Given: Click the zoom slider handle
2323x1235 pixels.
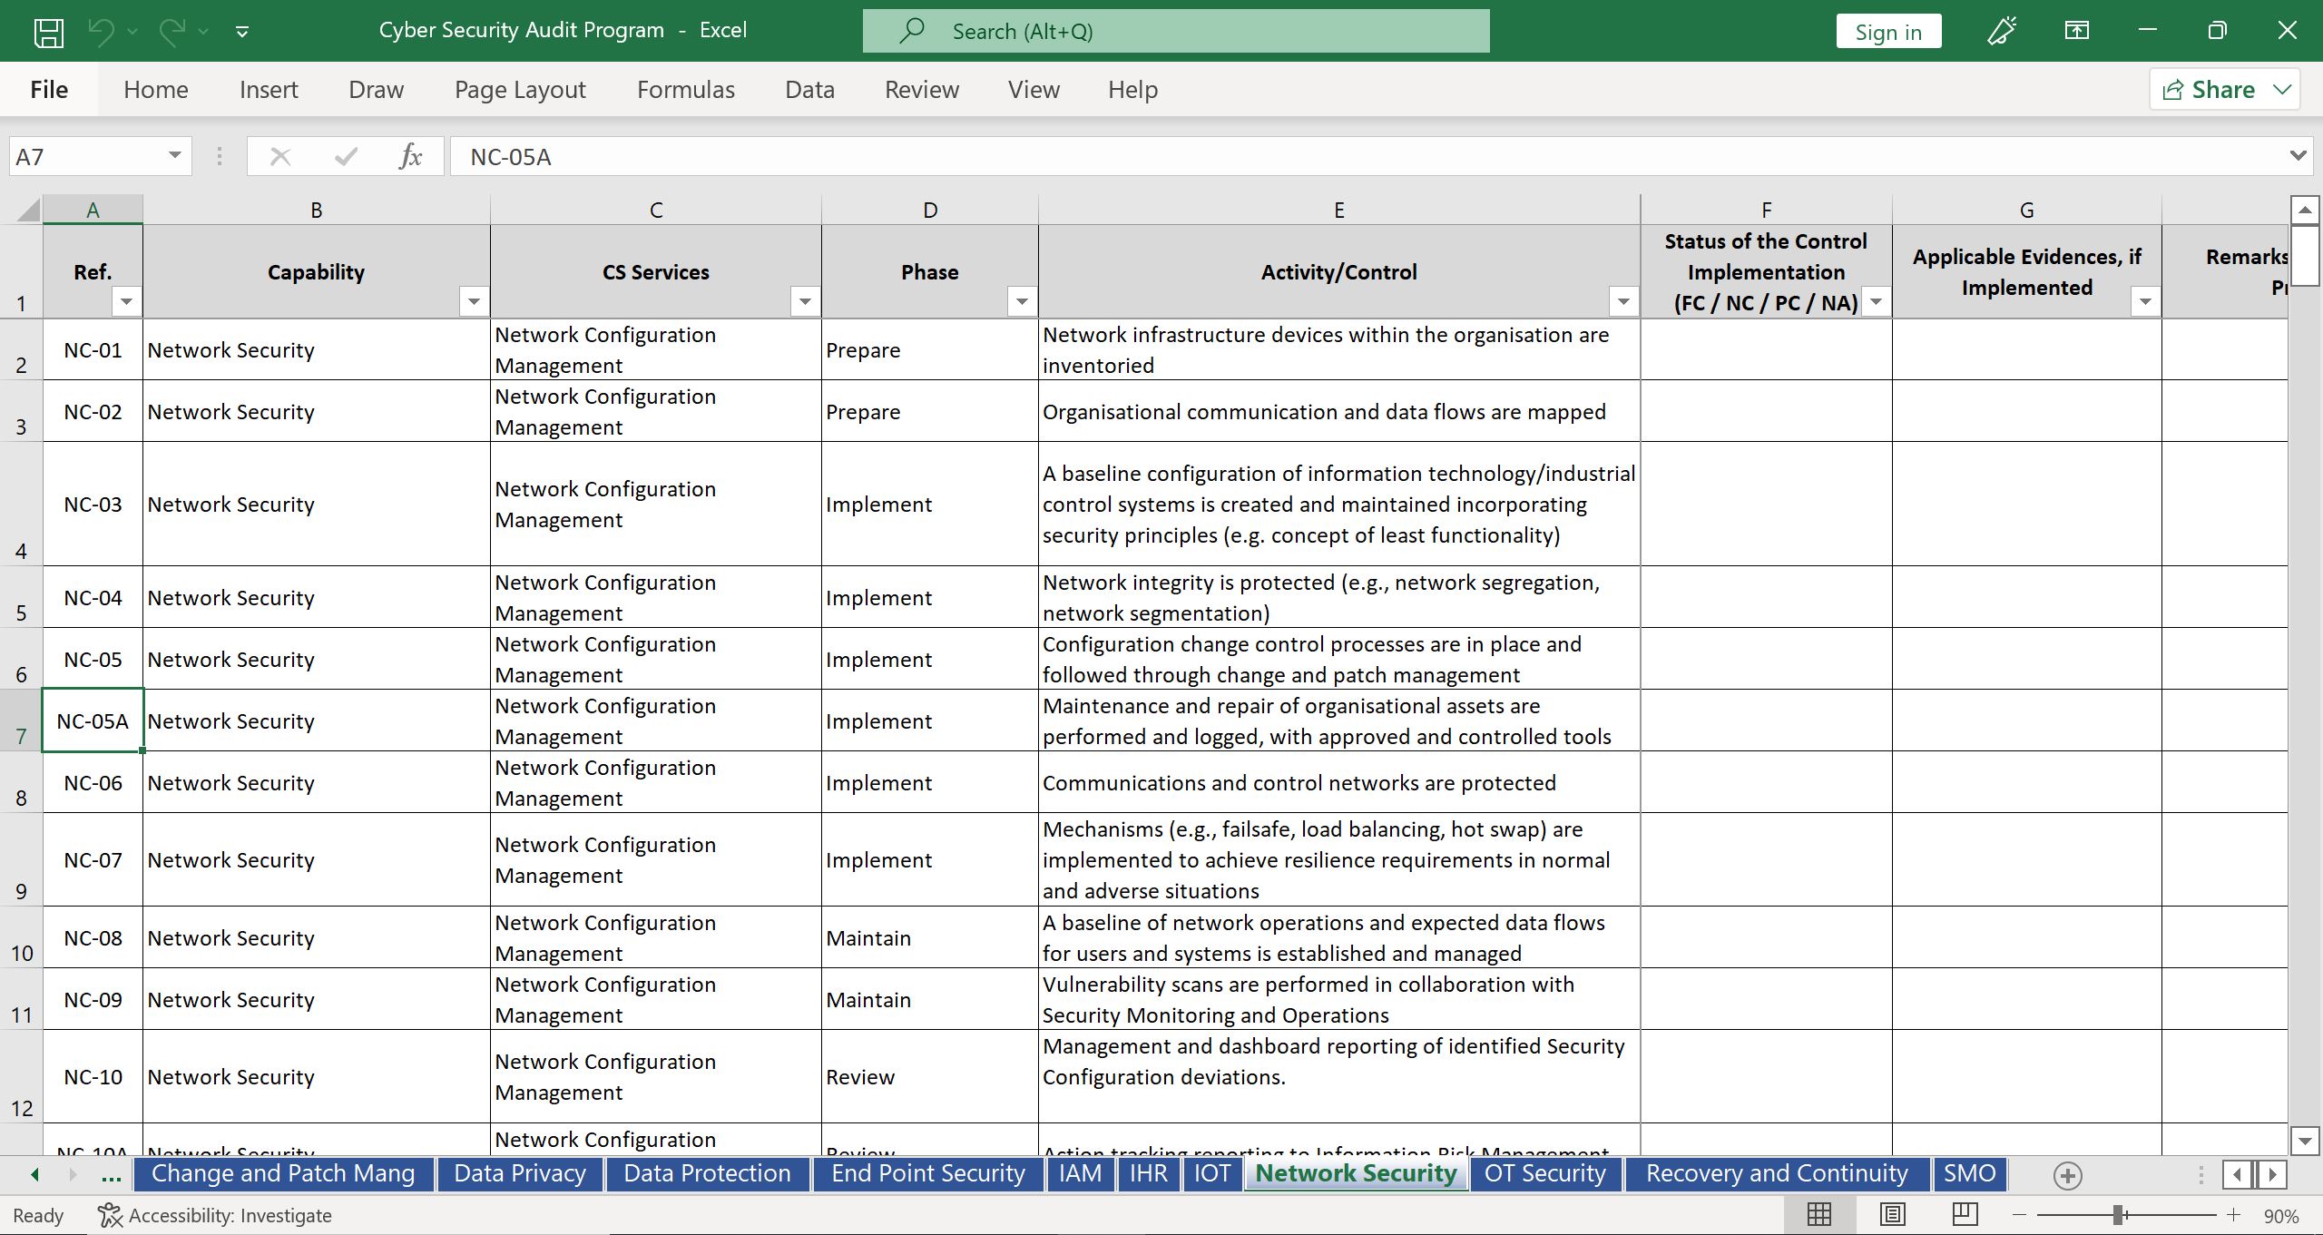Looking at the screenshot, I should pos(2117,1215).
